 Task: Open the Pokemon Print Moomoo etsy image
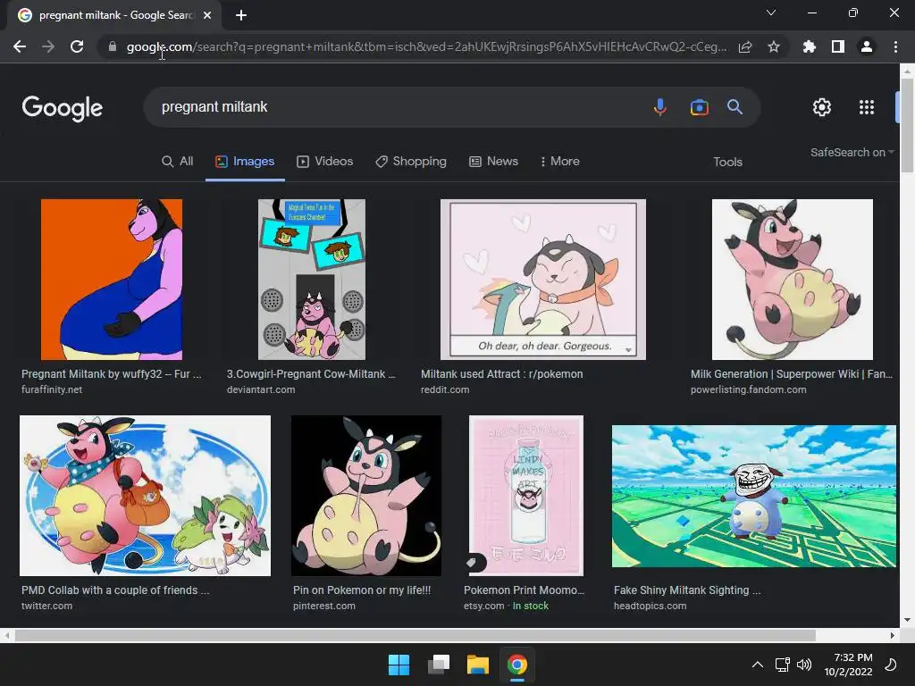[525, 496]
